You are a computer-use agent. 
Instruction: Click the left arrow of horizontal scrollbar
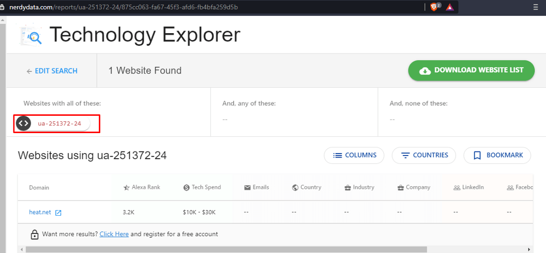tap(21, 249)
